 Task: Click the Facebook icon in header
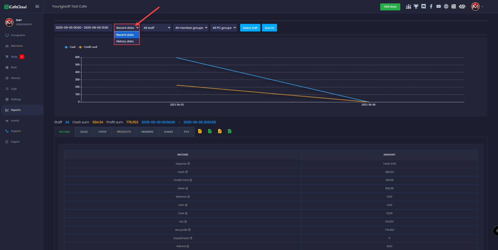tap(431, 6)
